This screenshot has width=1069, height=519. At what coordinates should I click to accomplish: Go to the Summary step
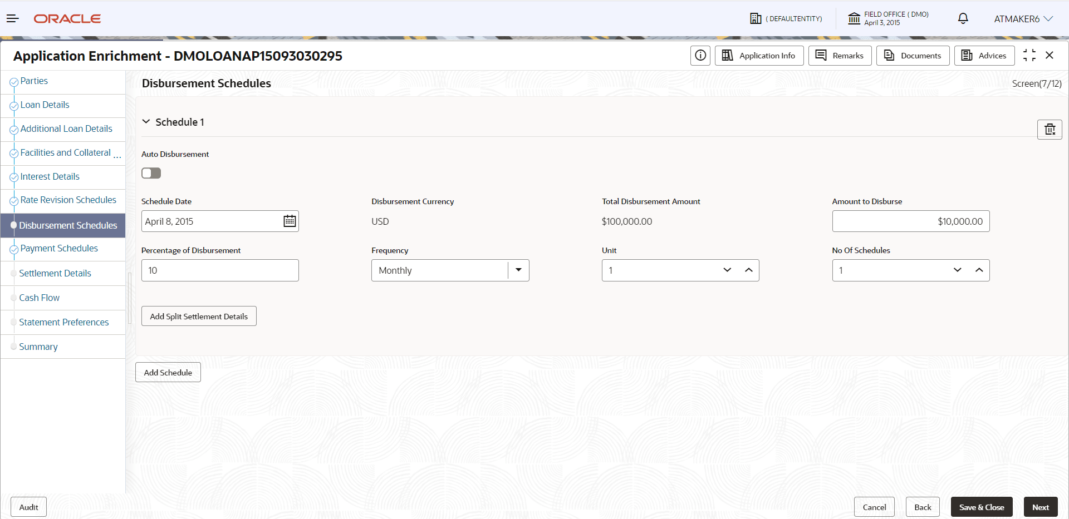[38, 347]
